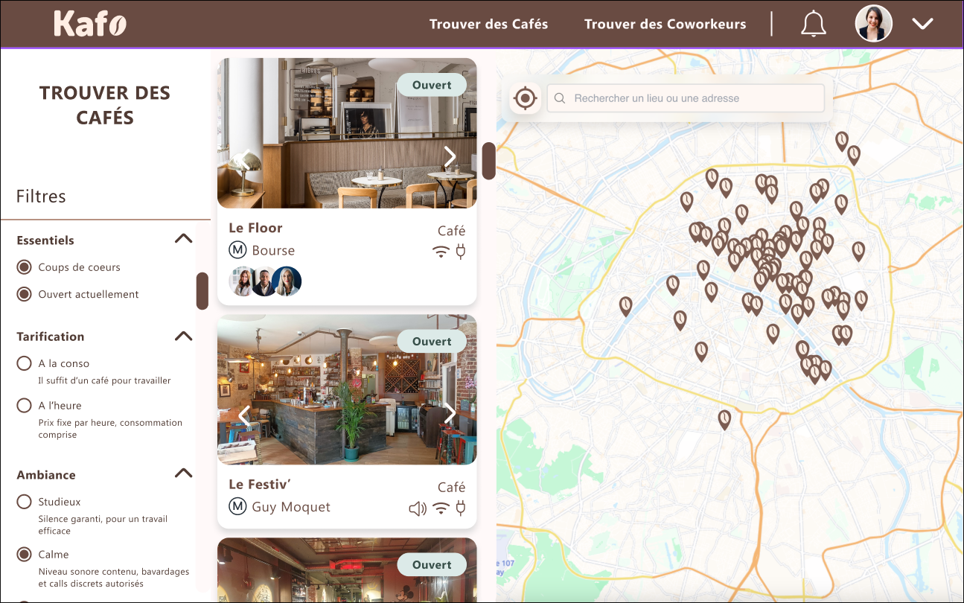Click the metro icon beside Bourse
964x603 pixels.
coord(237,250)
